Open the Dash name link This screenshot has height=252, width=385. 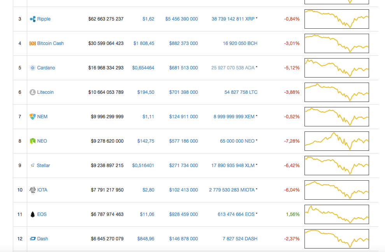[x=42, y=239]
